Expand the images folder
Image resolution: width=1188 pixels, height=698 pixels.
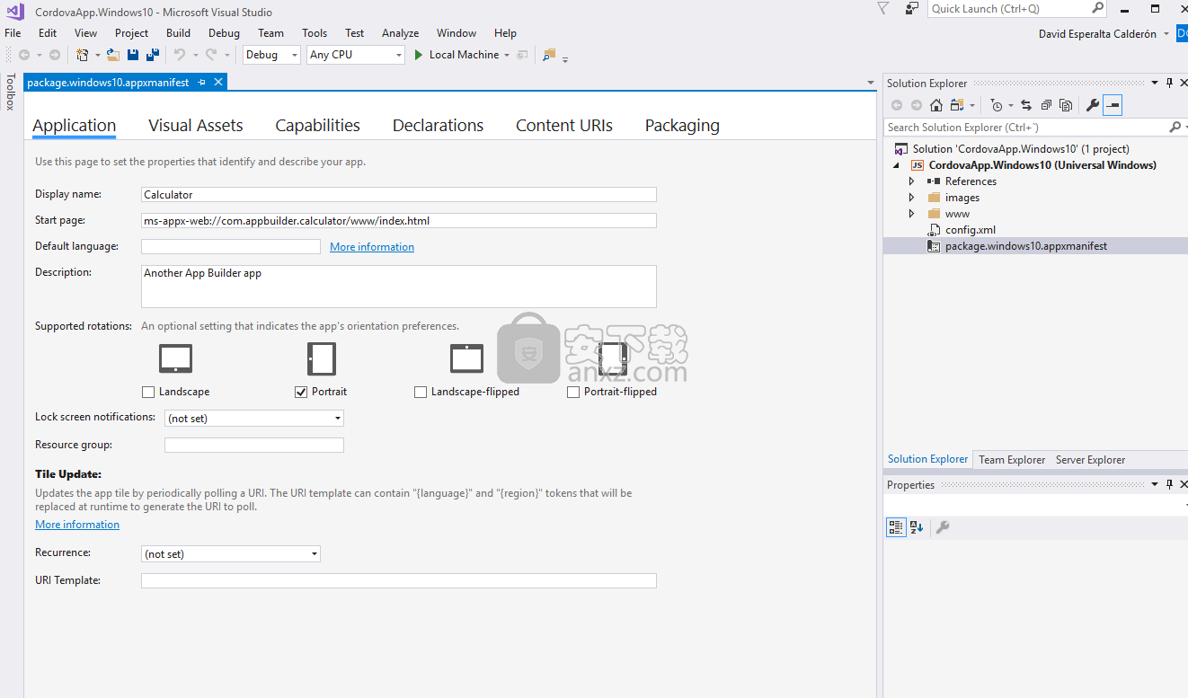[912, 198]
